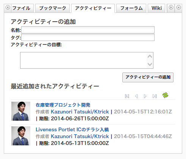The height and width of the screenshot is (159, 186).
Task: Click the goal text area down arrow
Action: click(150, 64)
